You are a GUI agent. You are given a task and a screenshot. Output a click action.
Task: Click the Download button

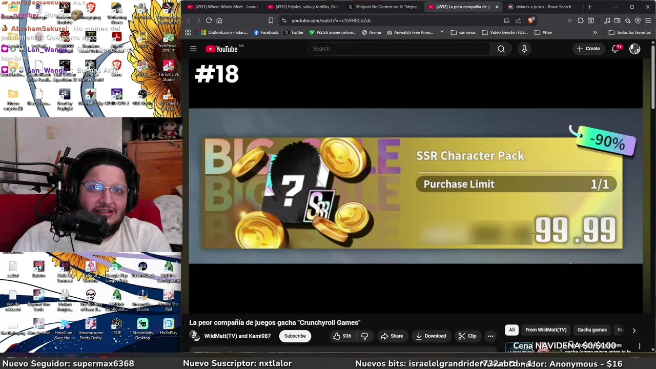pyautogui.click(x=430, y=336)
